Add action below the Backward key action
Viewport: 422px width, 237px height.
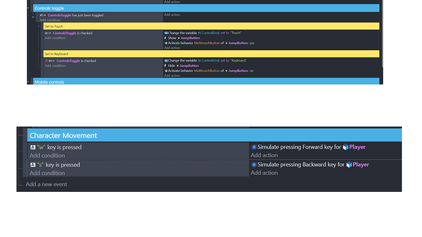tap(264, 173)
